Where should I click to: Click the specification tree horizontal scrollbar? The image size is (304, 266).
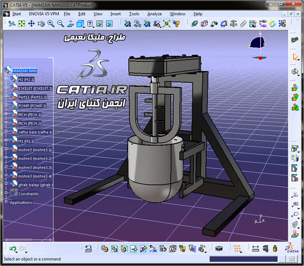click(28, 240)
